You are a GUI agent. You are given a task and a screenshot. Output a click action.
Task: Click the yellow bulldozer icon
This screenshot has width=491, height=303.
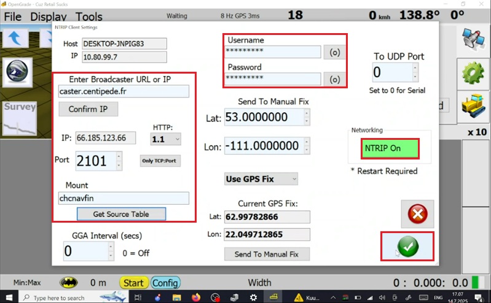(474, 105)
